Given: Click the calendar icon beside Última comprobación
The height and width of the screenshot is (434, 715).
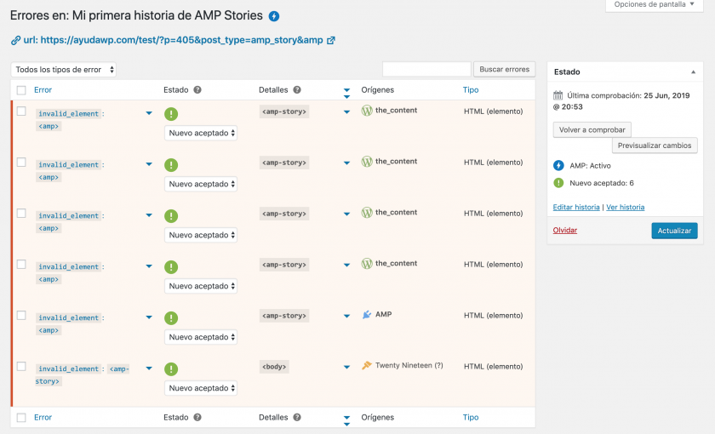Looking at the screenshot, I should coord(558,96).
